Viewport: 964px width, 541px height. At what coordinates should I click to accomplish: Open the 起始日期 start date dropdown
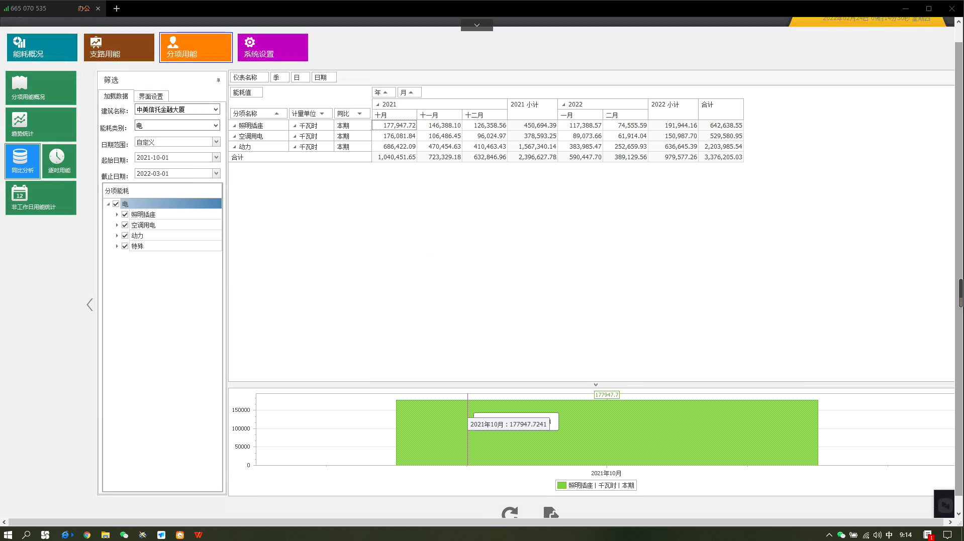(x=216, y=158)
